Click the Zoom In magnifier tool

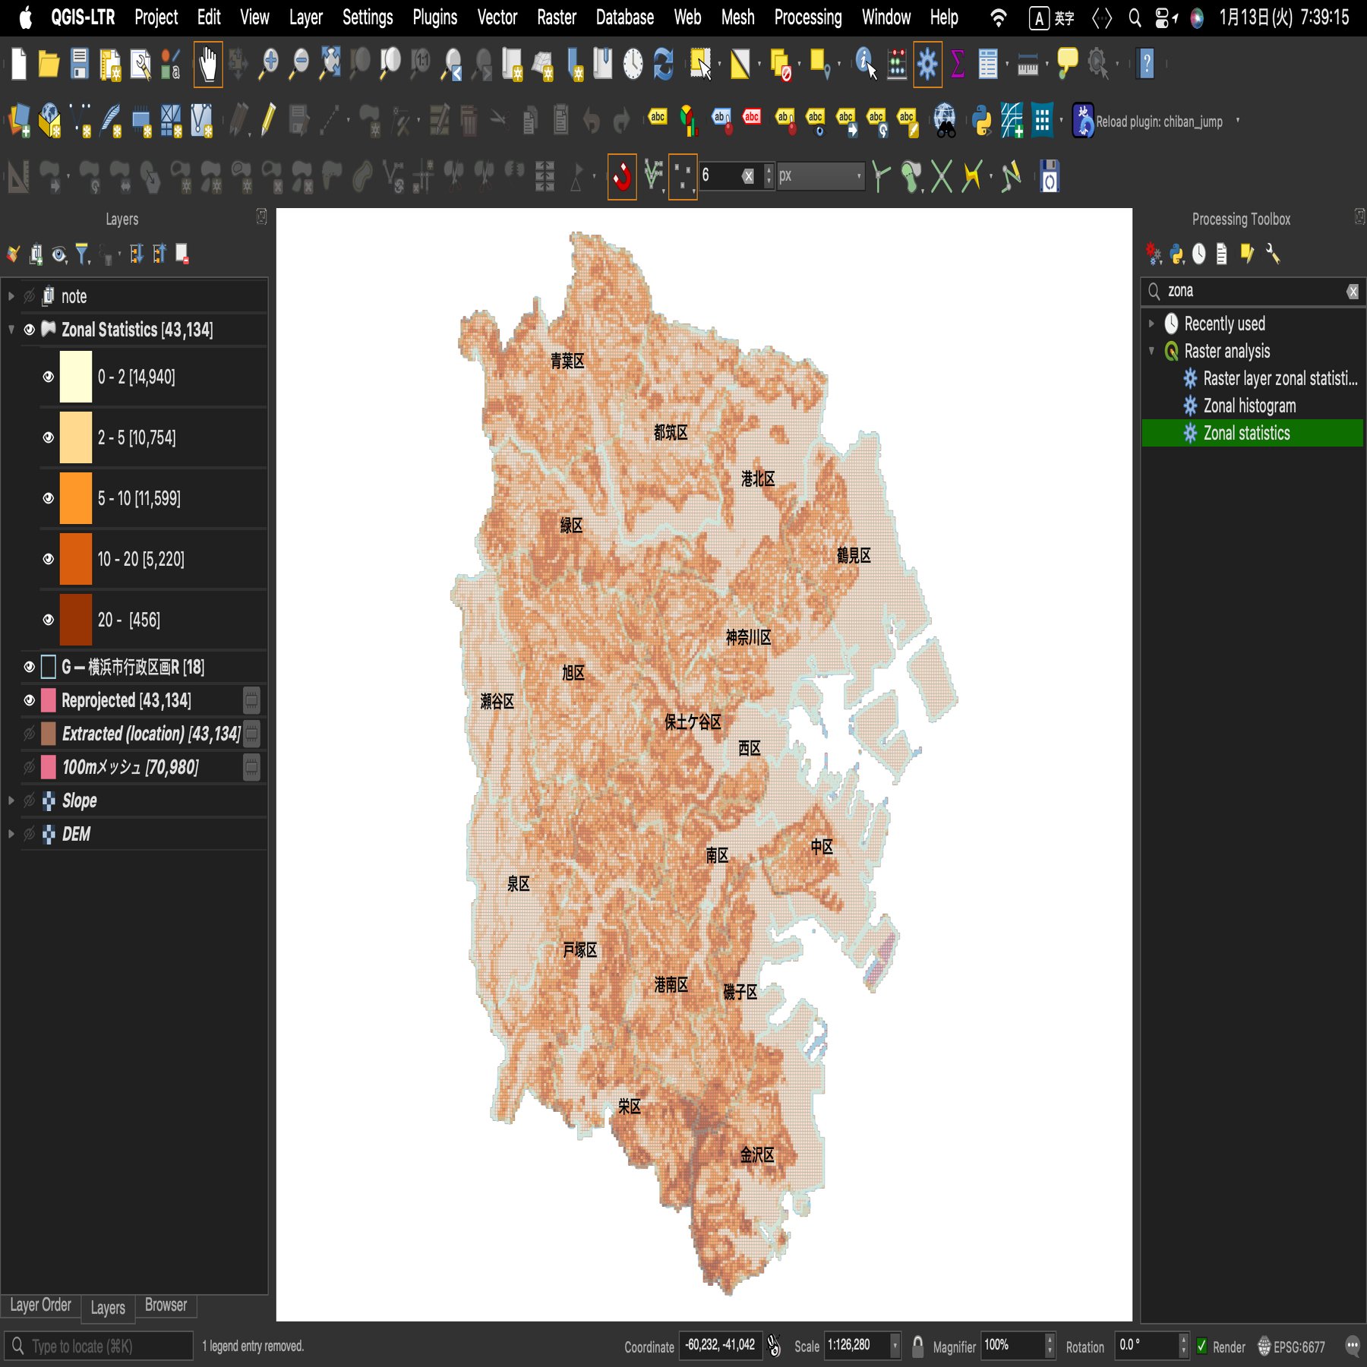[268, 64]
